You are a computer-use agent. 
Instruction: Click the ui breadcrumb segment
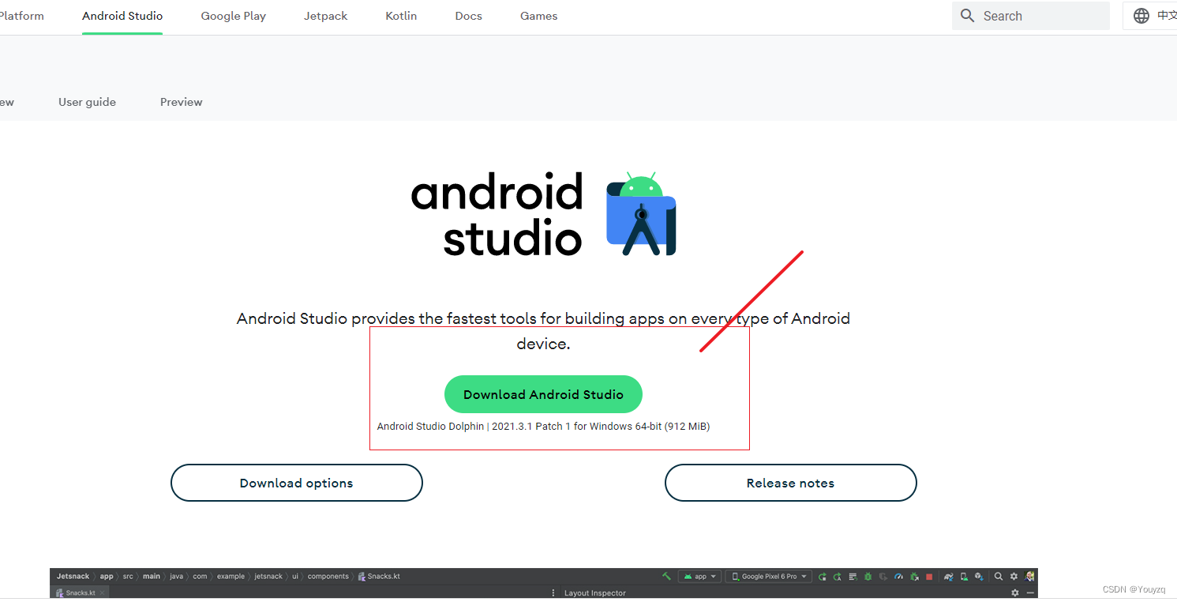295,577
